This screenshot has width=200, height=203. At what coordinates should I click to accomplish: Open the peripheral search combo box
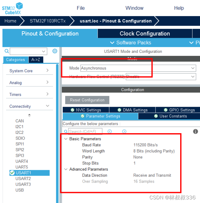pyautogui.click(x=28, y=51)
